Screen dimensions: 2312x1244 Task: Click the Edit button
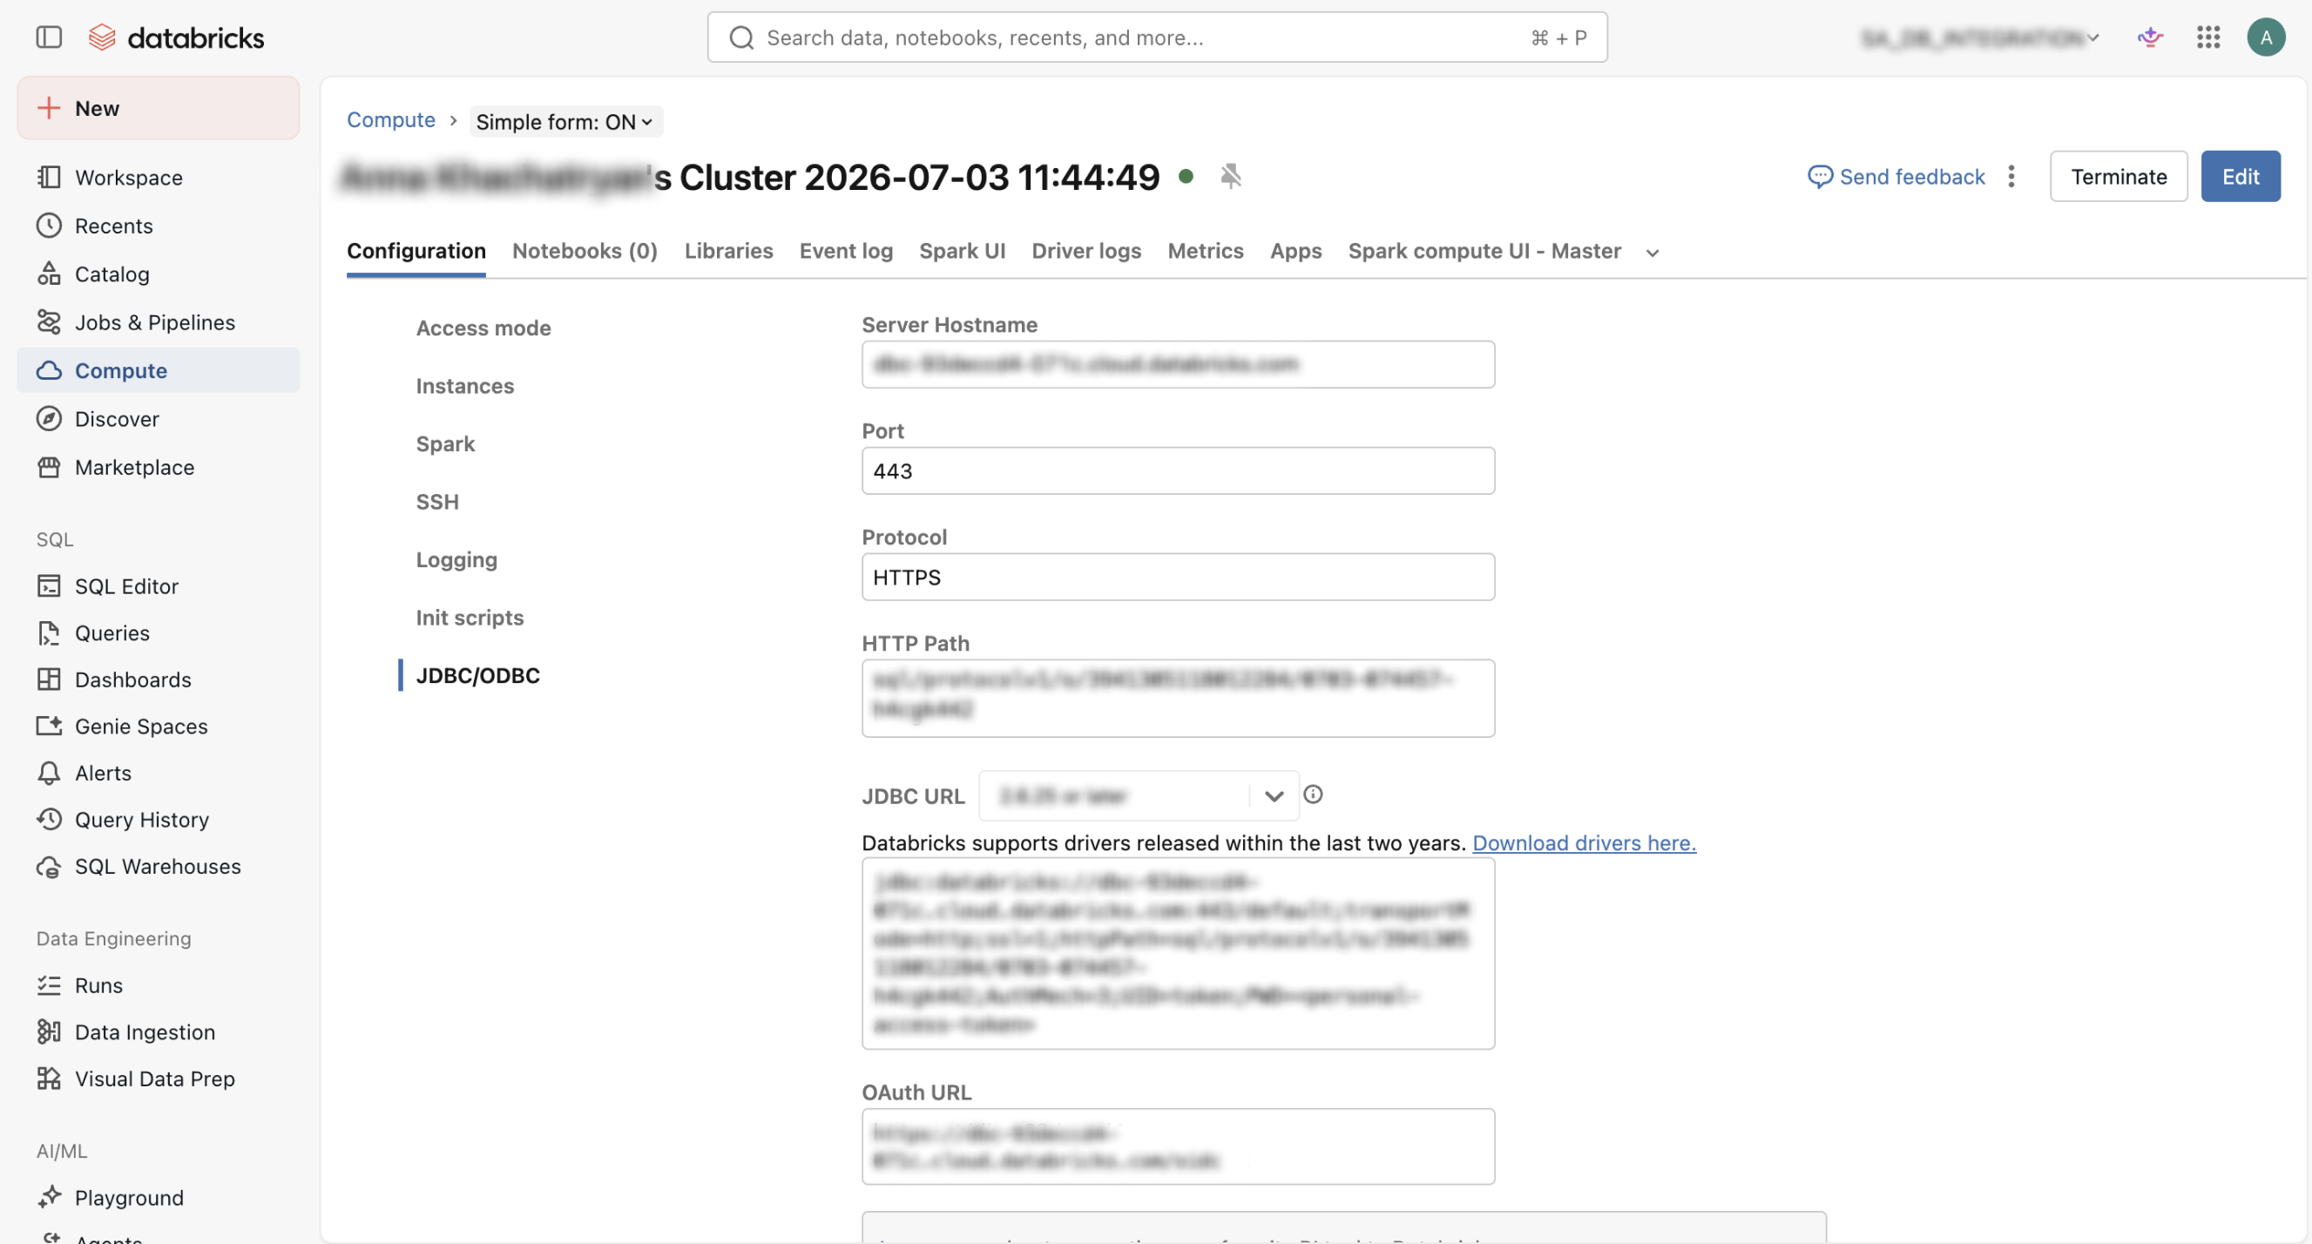click(2241, 176)
